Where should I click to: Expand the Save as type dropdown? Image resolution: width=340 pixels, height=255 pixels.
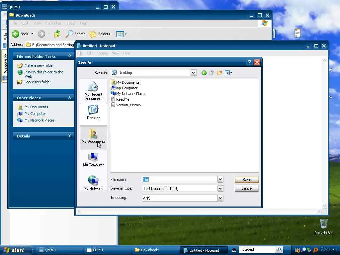[220, 189]
